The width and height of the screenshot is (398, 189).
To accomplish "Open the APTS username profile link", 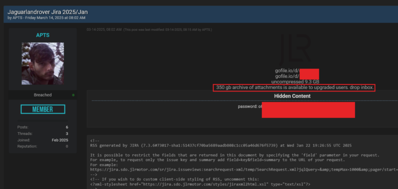I will tap(43, 35).
